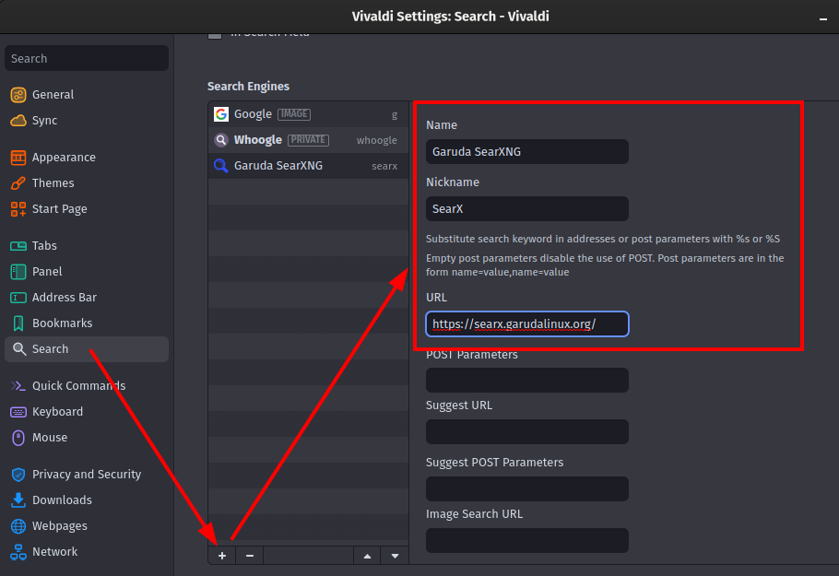
Task: Add a new search engine with plus
Action: click(x=222, y=556)
